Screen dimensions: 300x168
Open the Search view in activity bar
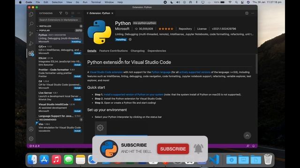tap(31, 24)
